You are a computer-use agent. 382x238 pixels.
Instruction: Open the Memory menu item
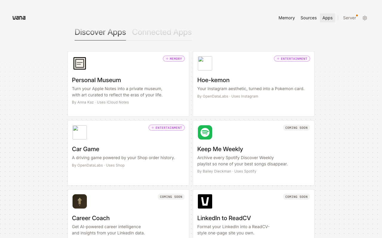point(286,18)
